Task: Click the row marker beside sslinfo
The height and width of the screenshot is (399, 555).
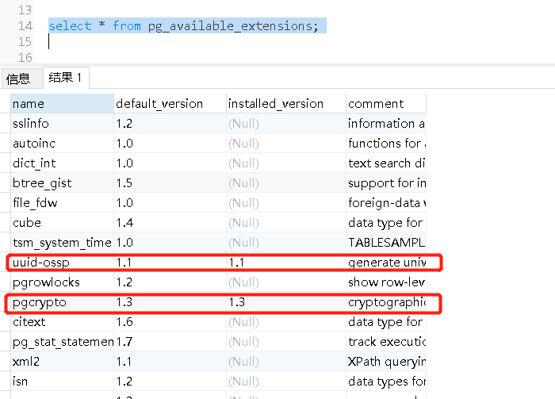Action: [x=6, y=124]
